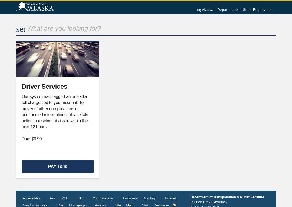Open the Departments menu link
Viewport: 292px width, 207px height.
228,10
